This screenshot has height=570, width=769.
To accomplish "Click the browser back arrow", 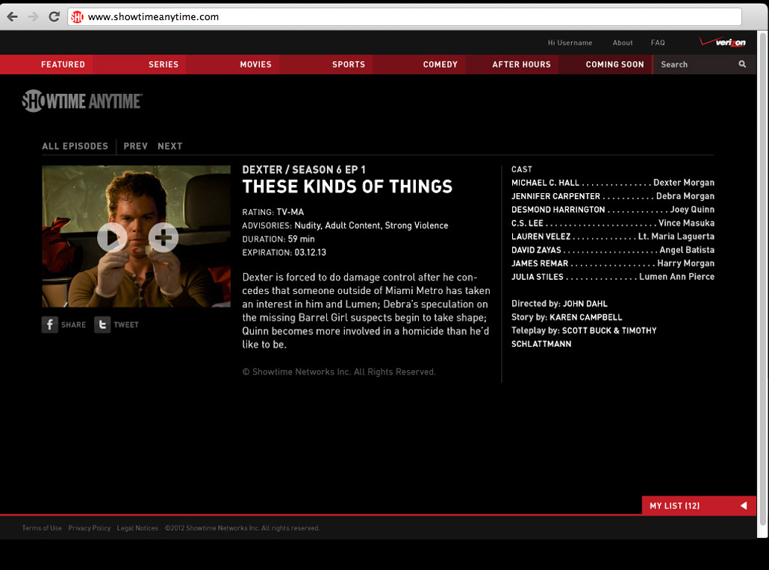I will pyautogui.click(x=12, y=16).
